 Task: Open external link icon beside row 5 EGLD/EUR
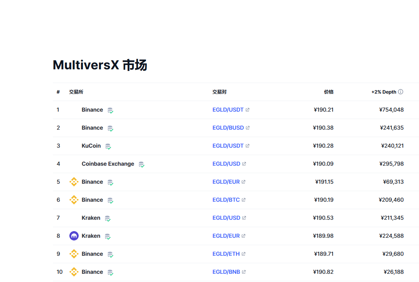click(244, 182)
